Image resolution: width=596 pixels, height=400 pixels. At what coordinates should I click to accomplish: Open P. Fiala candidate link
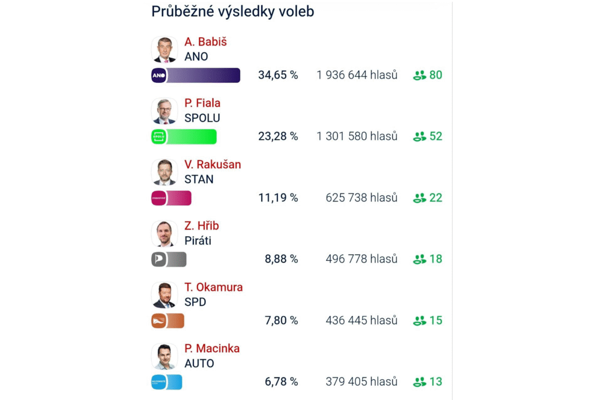202,103
